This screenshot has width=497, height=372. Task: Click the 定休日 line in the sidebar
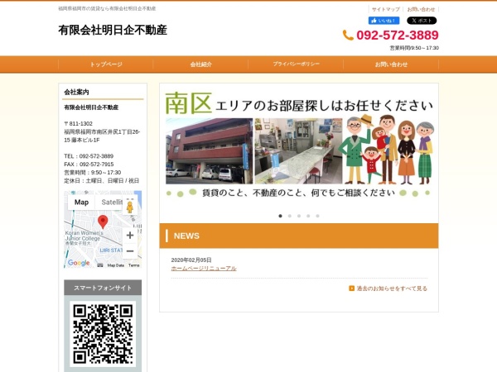pyautogui.click(x=101, y=180)
